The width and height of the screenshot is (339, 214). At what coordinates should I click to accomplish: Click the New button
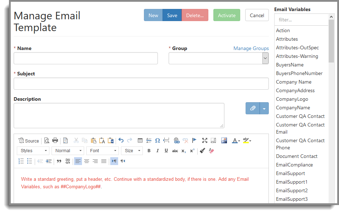click(x=153, y=15)
